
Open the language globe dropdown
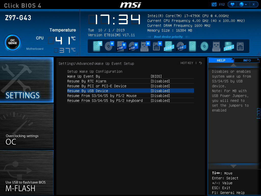(243, 5)
